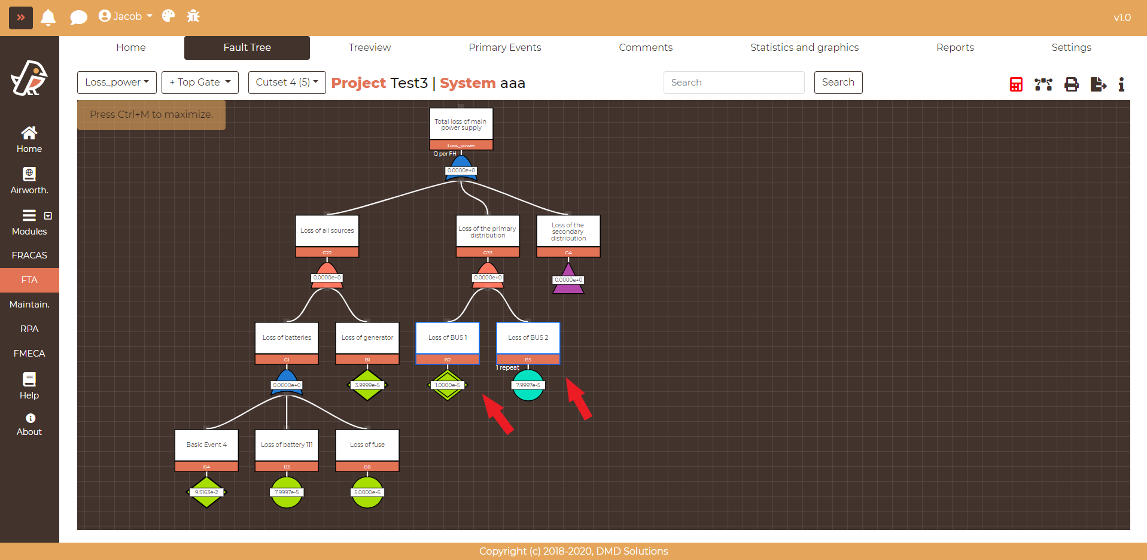Open the + Top Gate dropdown
Screen dimensions: 1147x560
pos(200,83)
